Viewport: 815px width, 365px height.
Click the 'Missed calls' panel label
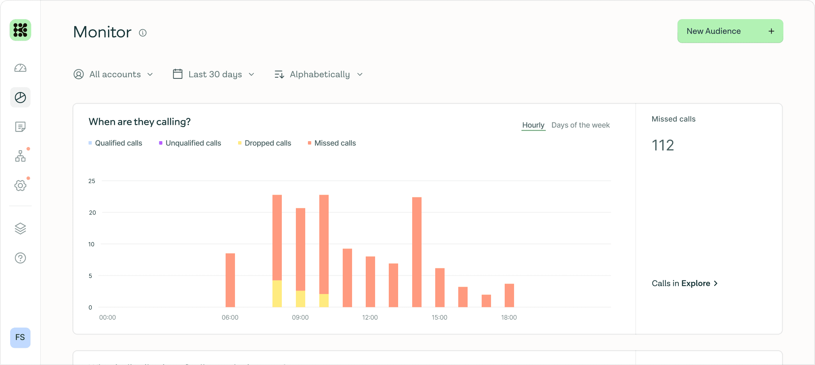(x=673, y=119)
